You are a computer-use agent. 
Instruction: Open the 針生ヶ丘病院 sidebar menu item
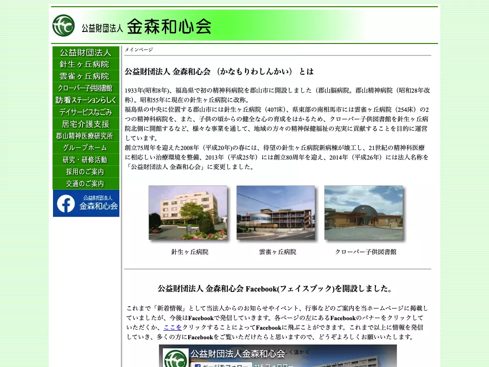86,65
